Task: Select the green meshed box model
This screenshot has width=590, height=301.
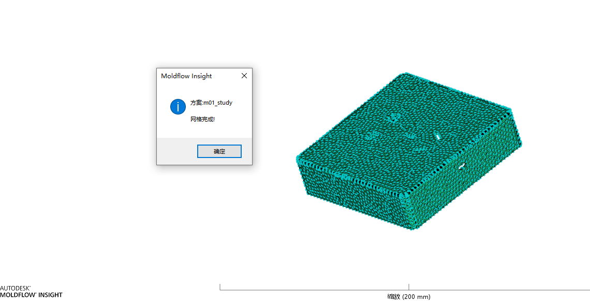Action: pos(409,151)
